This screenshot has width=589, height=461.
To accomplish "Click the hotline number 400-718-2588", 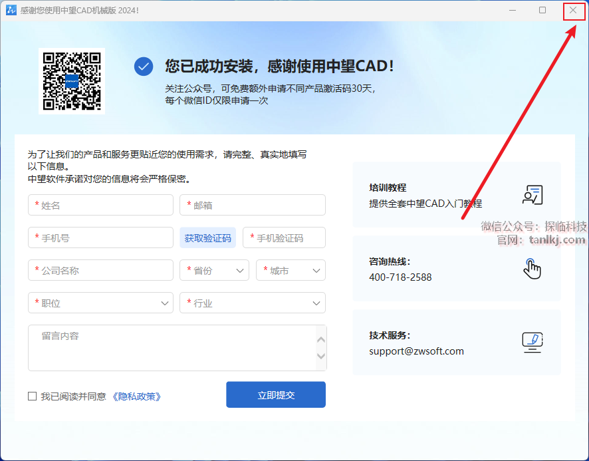I will click(x=400, y=277).
